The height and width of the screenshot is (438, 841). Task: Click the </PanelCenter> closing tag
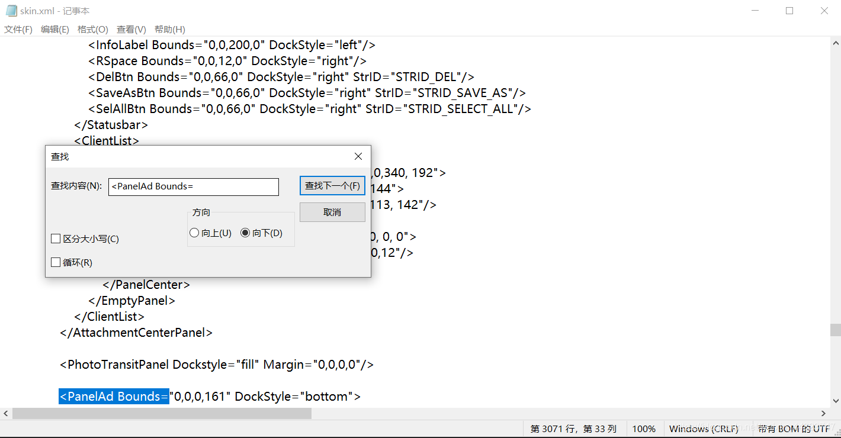(146, 285)
